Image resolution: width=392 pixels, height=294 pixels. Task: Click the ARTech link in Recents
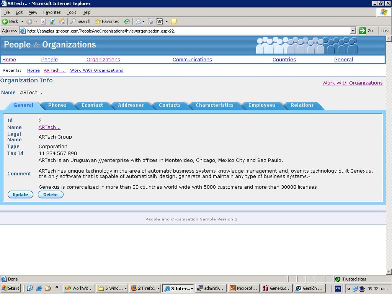tap(54, 70)
